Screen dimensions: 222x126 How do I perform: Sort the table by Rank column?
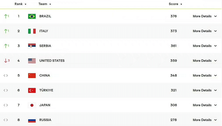[20, 4]
